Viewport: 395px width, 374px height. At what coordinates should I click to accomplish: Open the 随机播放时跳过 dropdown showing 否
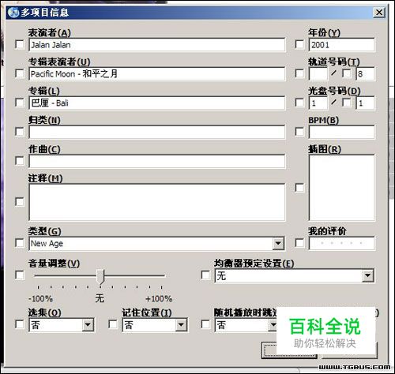click(273, 325)
